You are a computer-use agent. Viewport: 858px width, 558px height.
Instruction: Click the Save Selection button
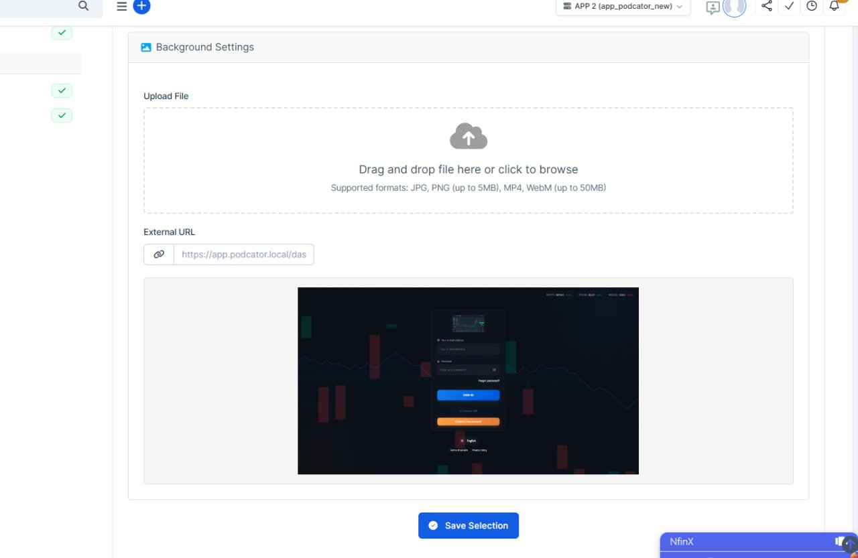point(468,526)
